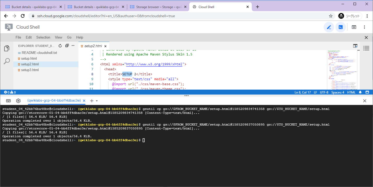This screenshot has height=187, width=373.
Task: Open notifications bell in status bar
Action: tap(360, 92)
